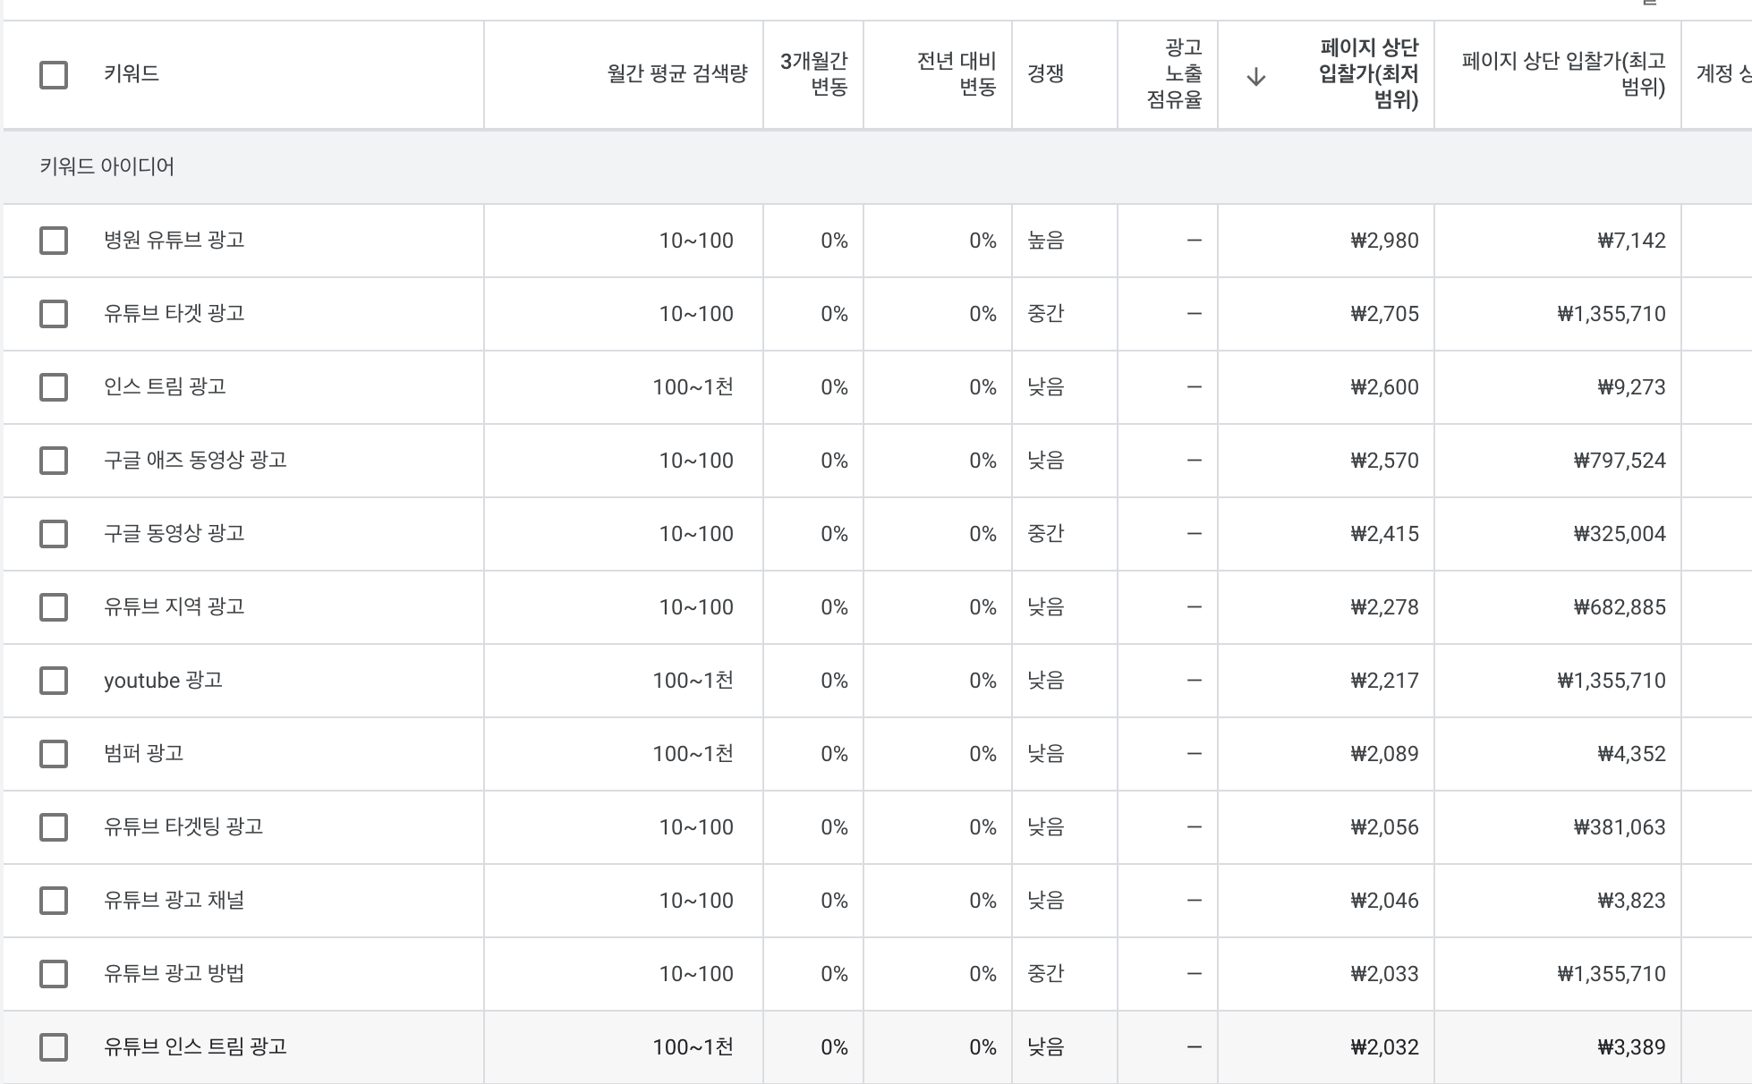Viewport: 1752px width, 1084px height.
Task: Toggle the select-all checkbox in header
Action: click(x=54, y=74)
